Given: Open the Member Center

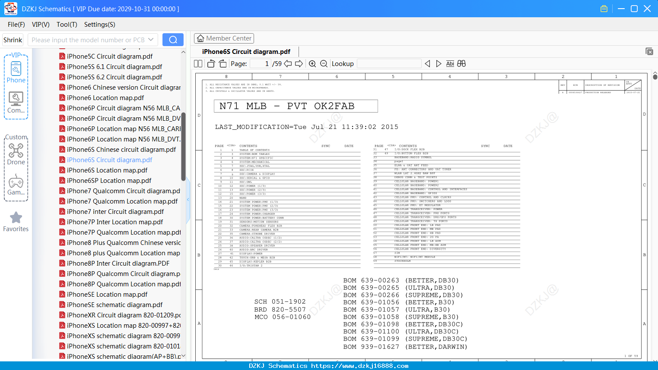Looking at the screenshot, I should [x=224, y=38].
